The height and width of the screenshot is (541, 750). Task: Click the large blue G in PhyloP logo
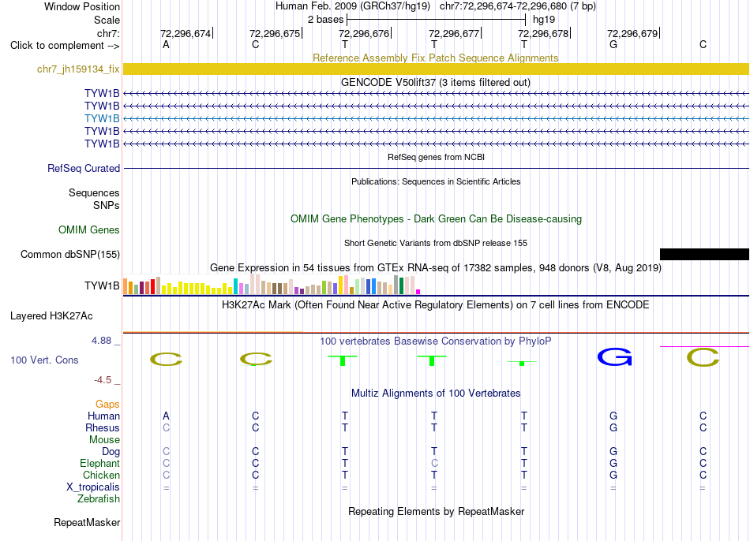pyautogui.click(x=615, y=356)
